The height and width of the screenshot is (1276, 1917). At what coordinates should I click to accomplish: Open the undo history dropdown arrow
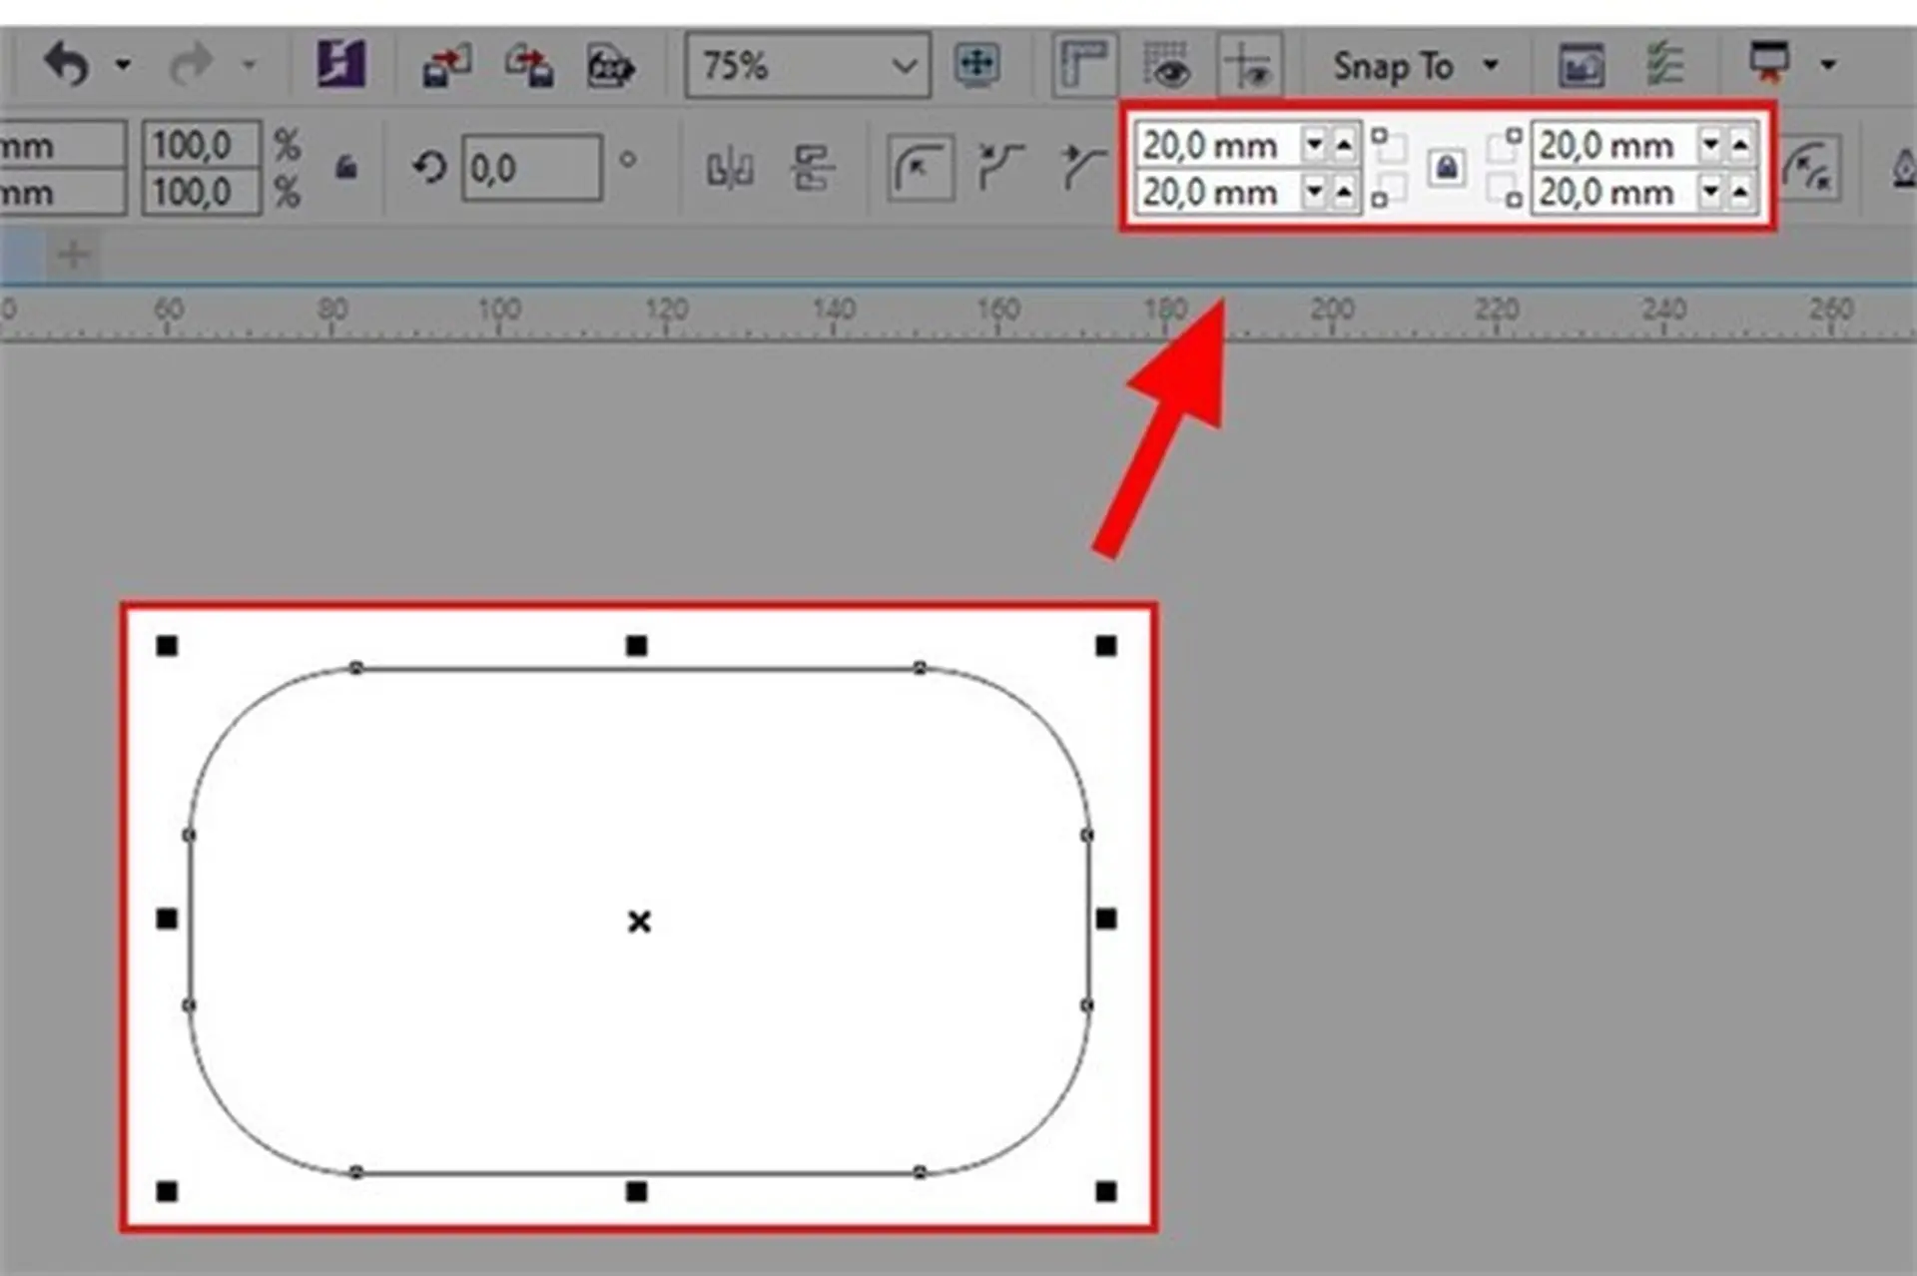123,65
